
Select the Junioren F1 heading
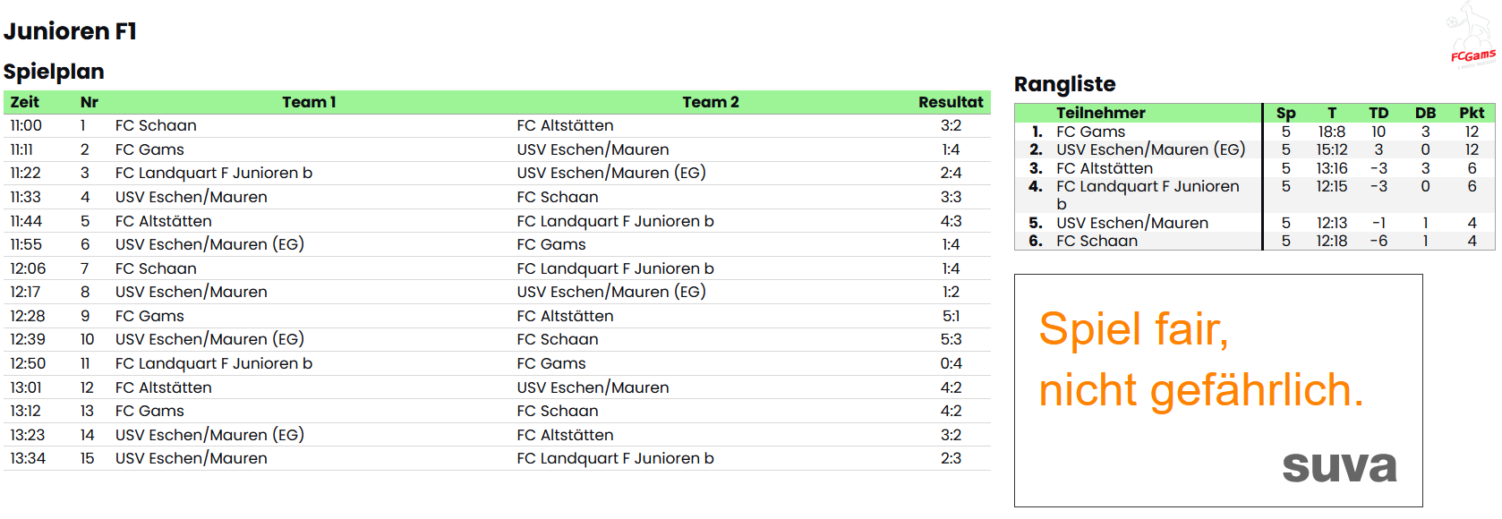pos(70,31)
